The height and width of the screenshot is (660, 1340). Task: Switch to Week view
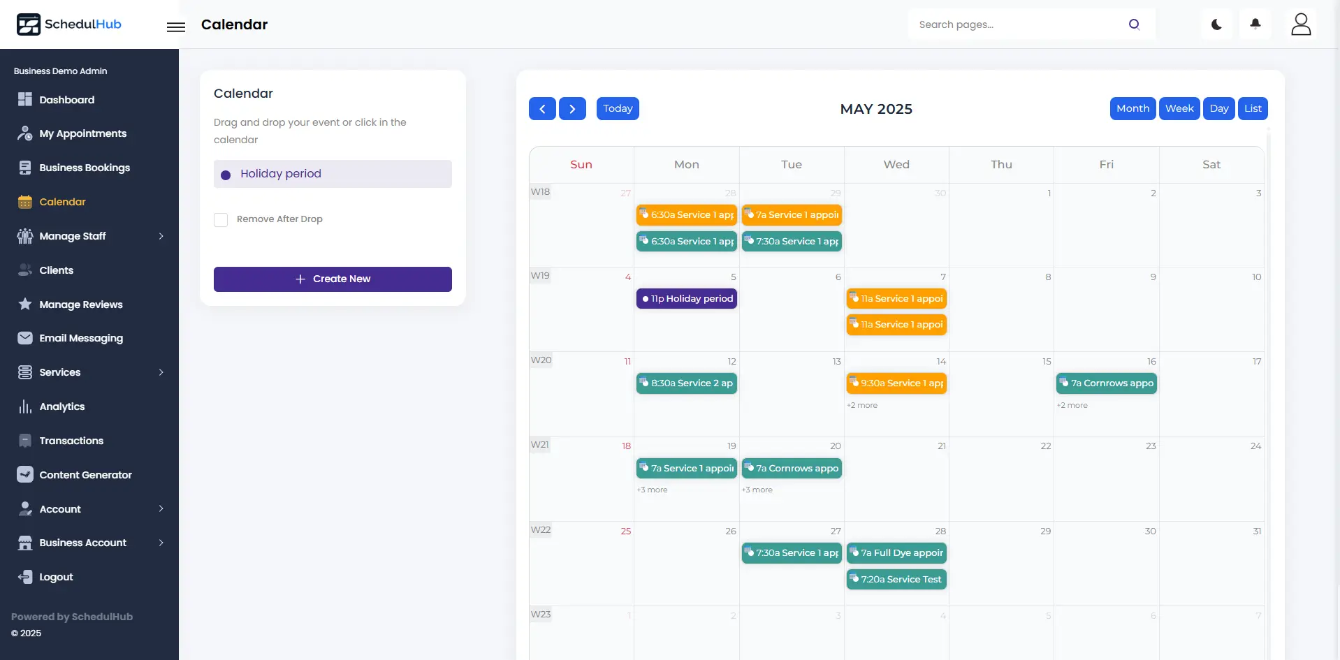1179,109
